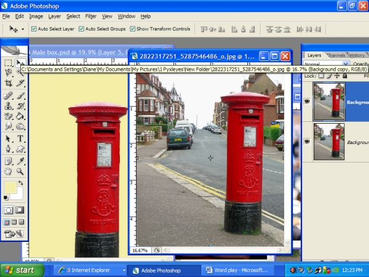This screenshot has height=277, width=369.
Task: Click Align Top Edges icon in options bar
Action: 204,29
